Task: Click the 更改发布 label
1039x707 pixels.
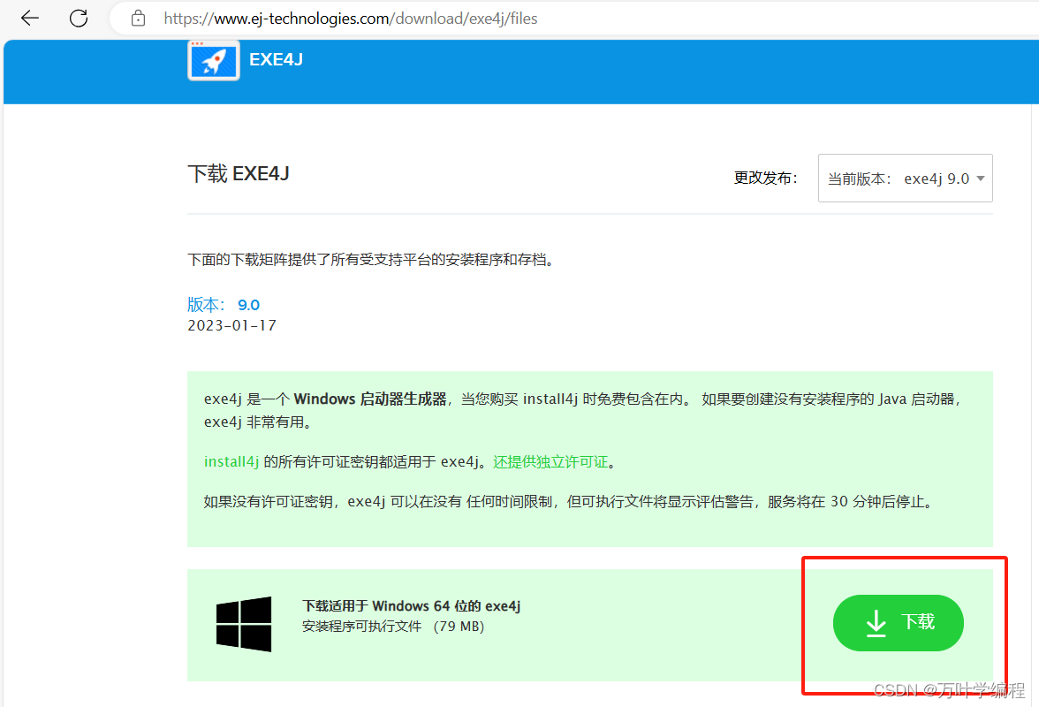Action: pyautogui.click(x=765, y=179)
